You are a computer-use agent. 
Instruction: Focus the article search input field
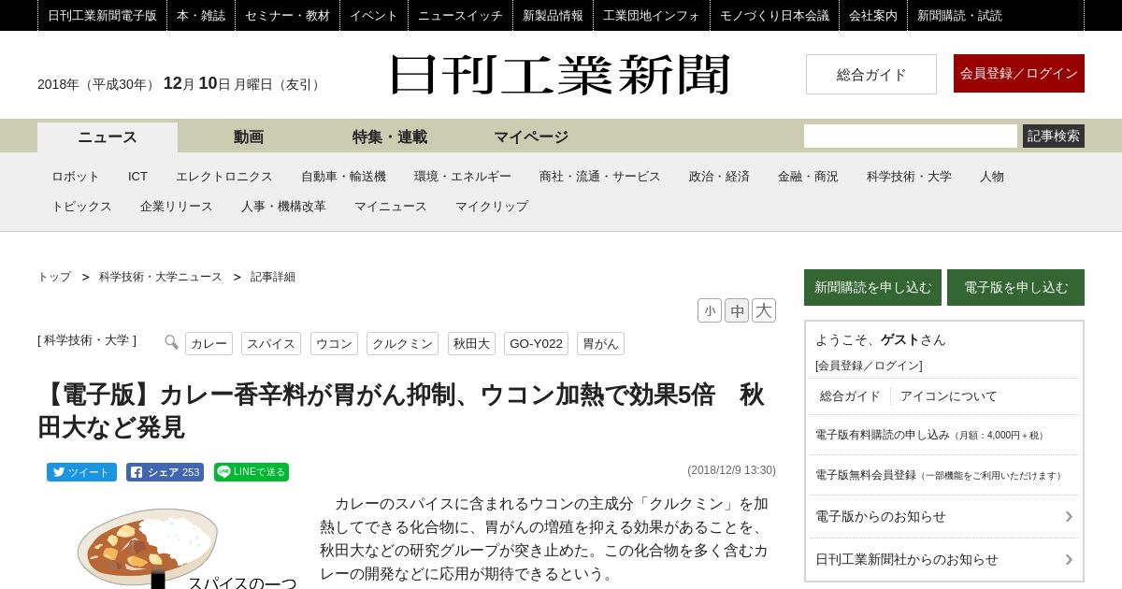click(911, 136)
